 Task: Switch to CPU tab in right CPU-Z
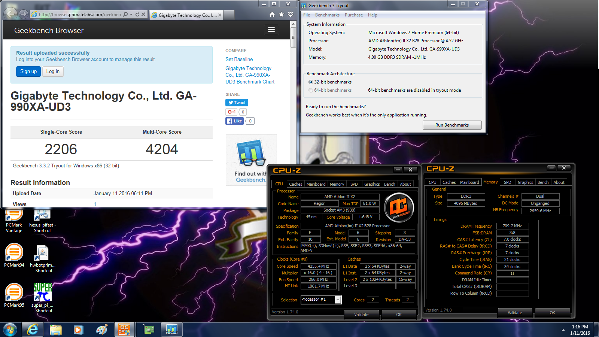(x=432, y=182)
